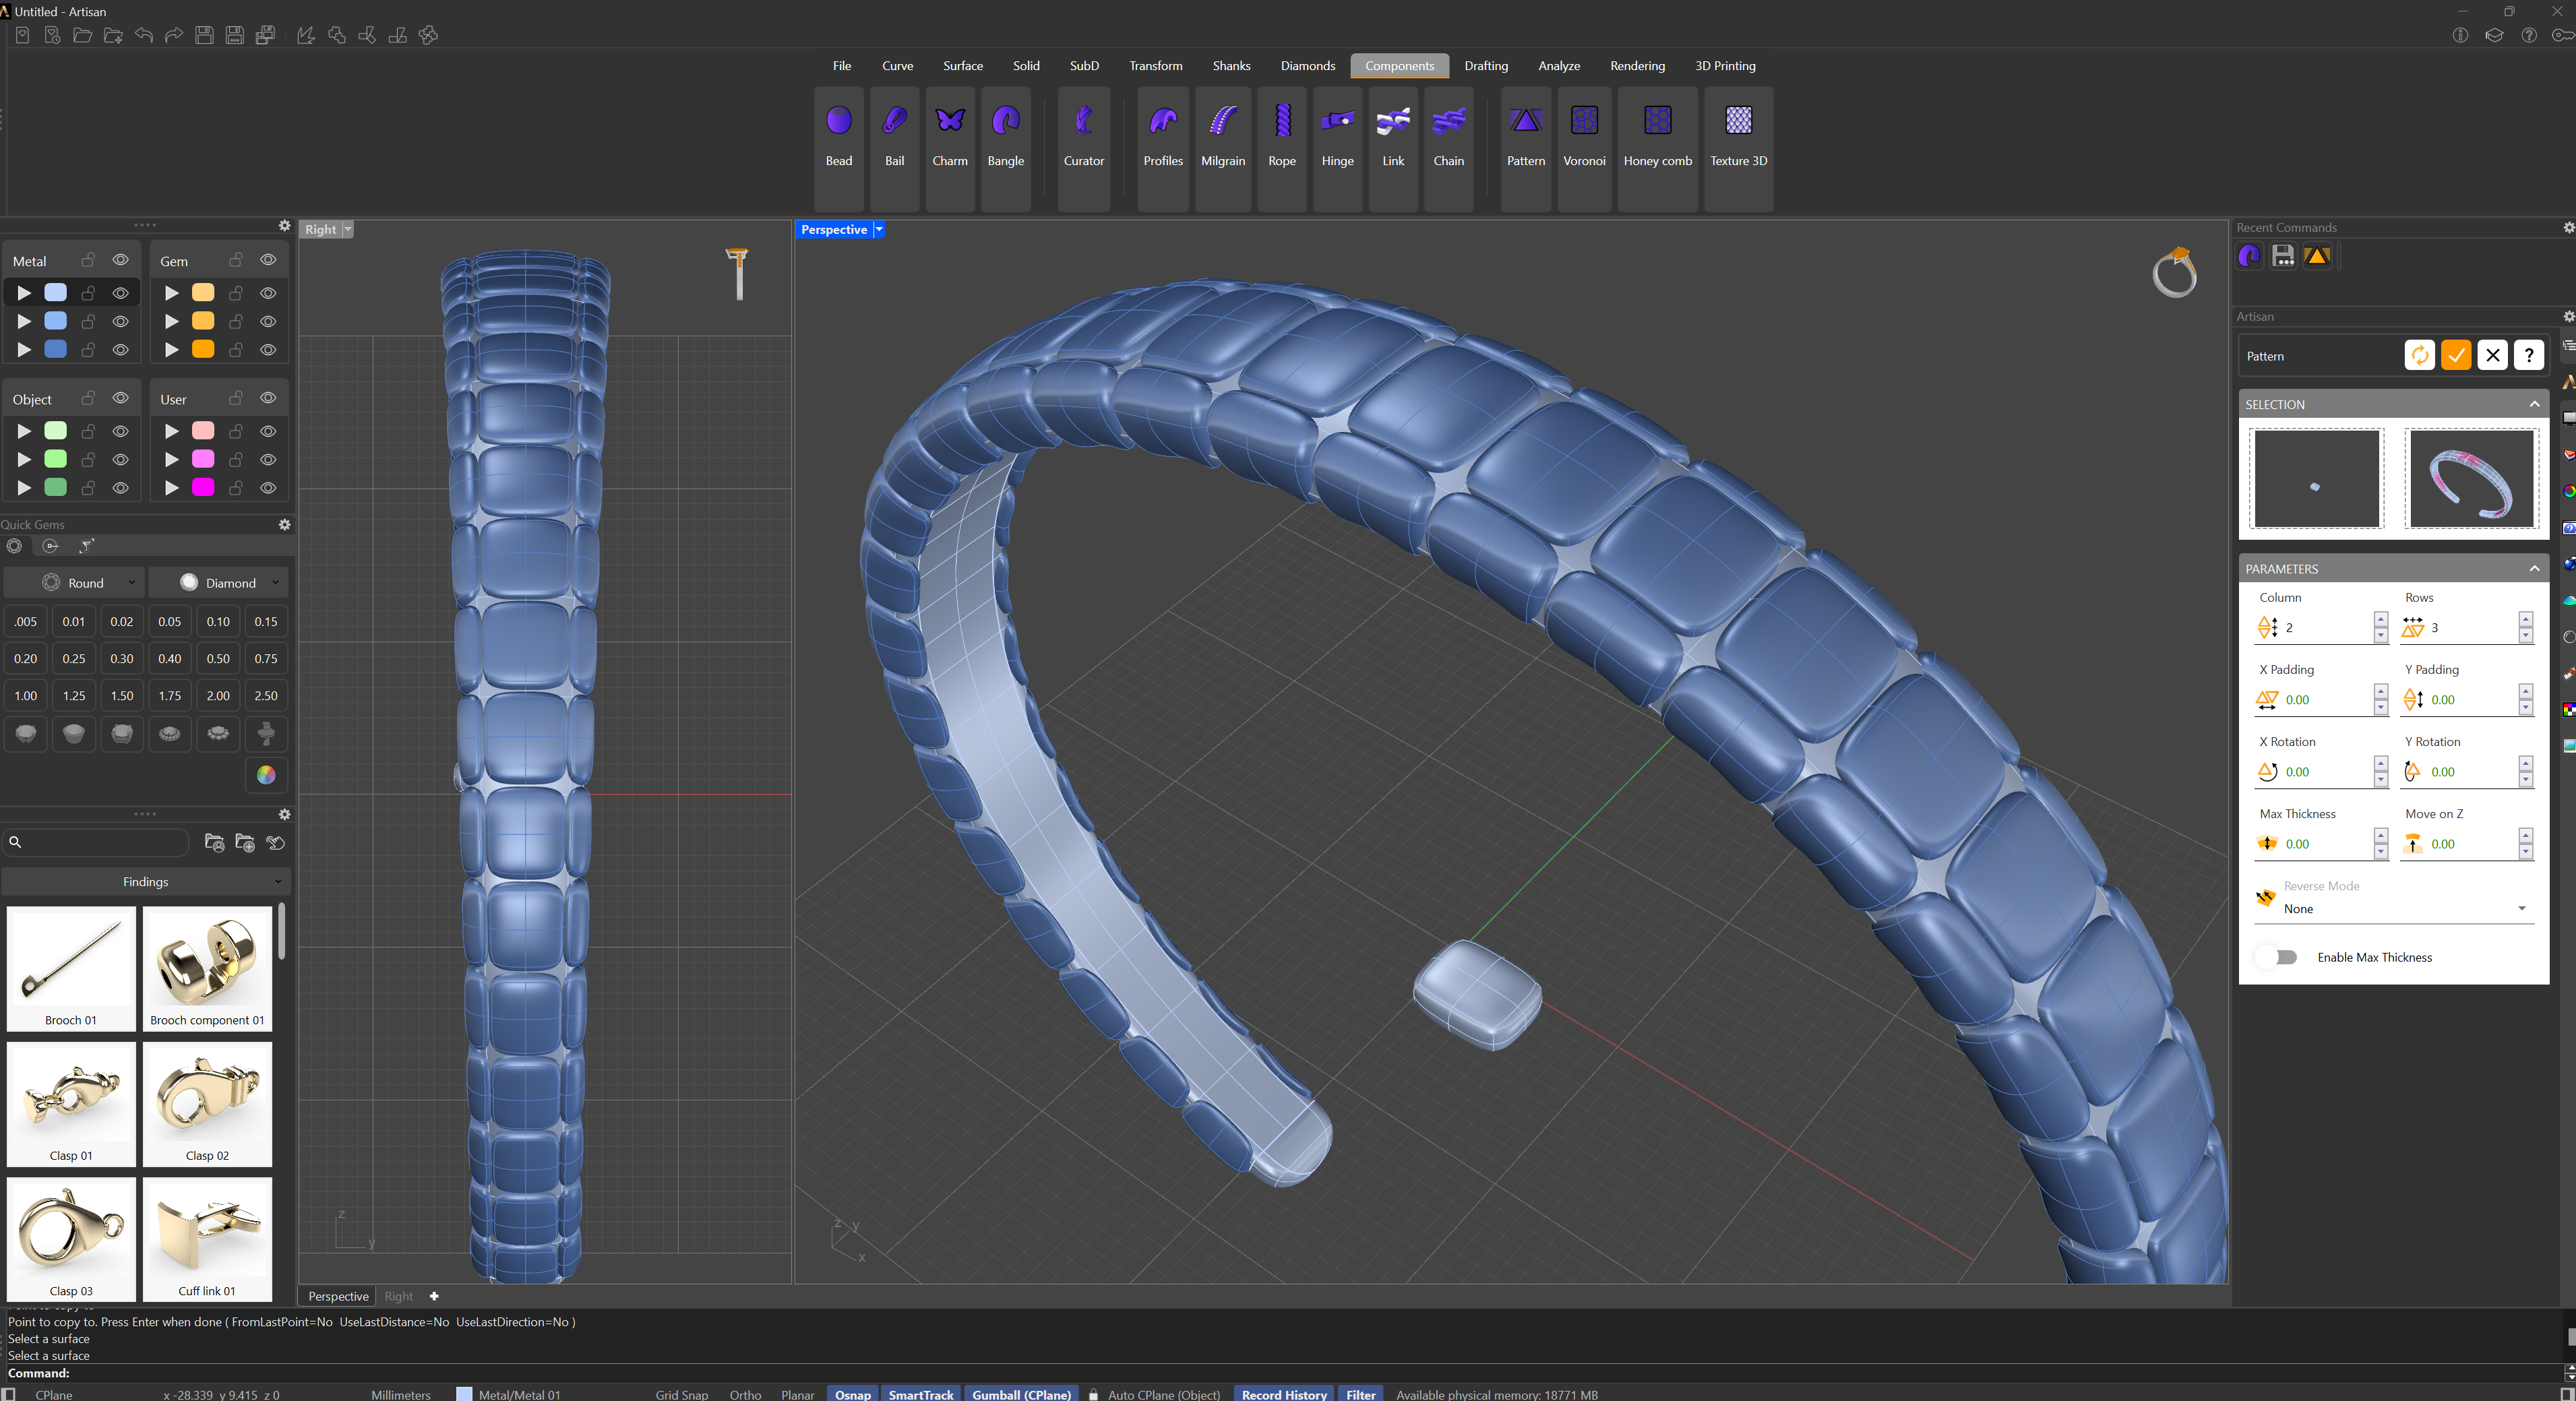Select the 0.50 carat gem size
Screen dimensions: 2576x1401
tap(218, 659)
